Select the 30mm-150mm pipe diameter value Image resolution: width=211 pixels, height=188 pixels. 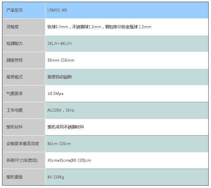pyautogui.click(x=61, y=60)
